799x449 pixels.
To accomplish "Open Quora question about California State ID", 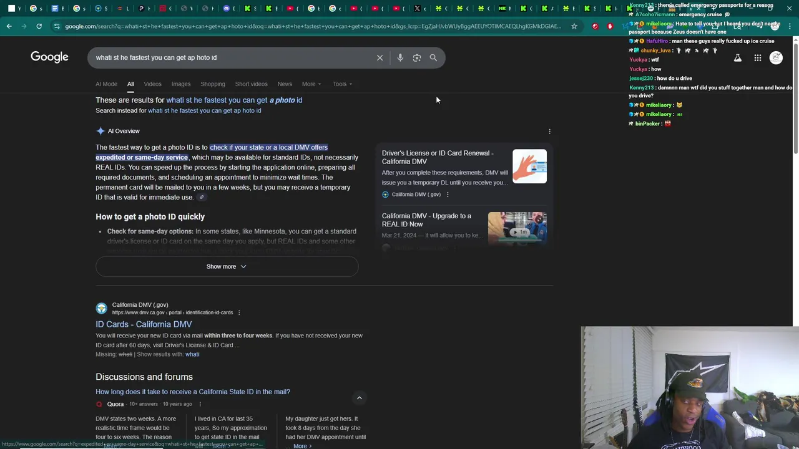I will coord(193,392).
